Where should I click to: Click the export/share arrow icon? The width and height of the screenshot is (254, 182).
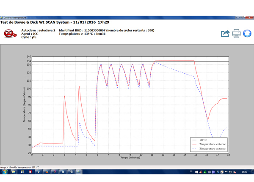pyautogui.click(x=225, y=34)
